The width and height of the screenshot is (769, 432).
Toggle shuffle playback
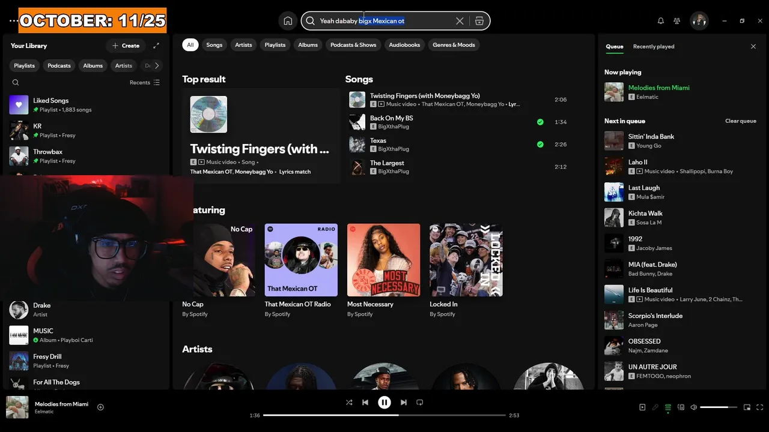pos(349,403)
